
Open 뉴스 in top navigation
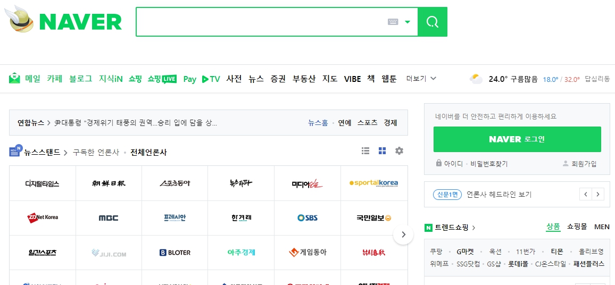(x=256, y=79)
